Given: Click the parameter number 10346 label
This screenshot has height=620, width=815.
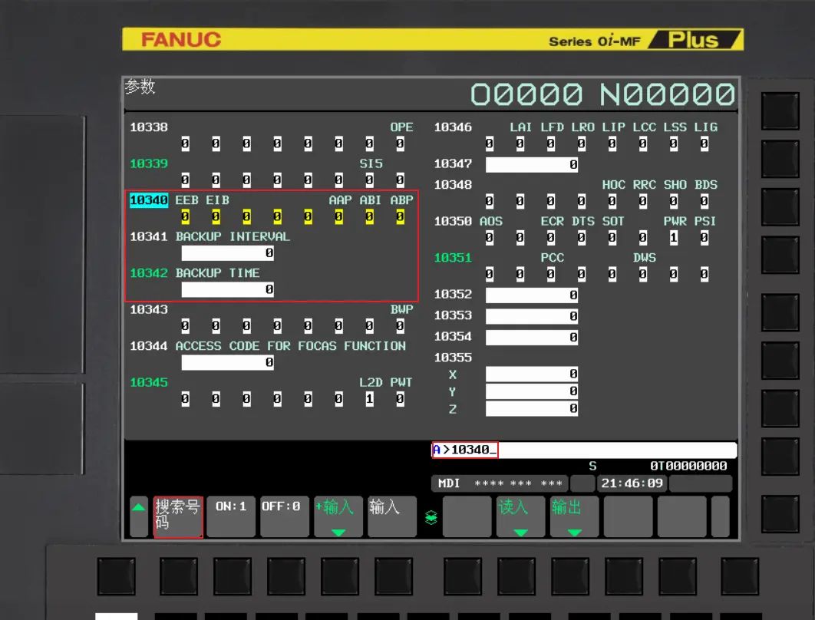Looking at the screenshot, I should tap(454, 127).
